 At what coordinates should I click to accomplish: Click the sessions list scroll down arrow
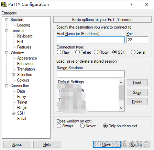pos(121,108)
